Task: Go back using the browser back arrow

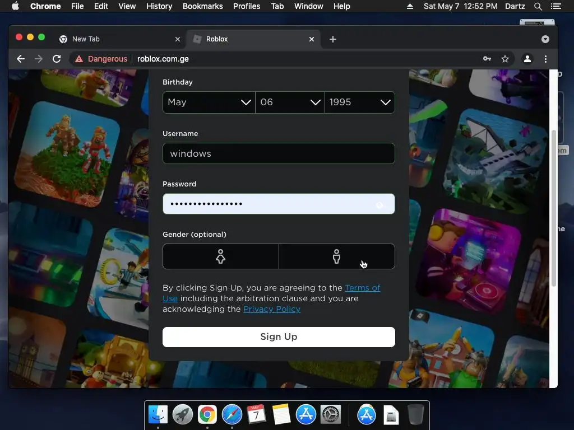Action: 21,59
